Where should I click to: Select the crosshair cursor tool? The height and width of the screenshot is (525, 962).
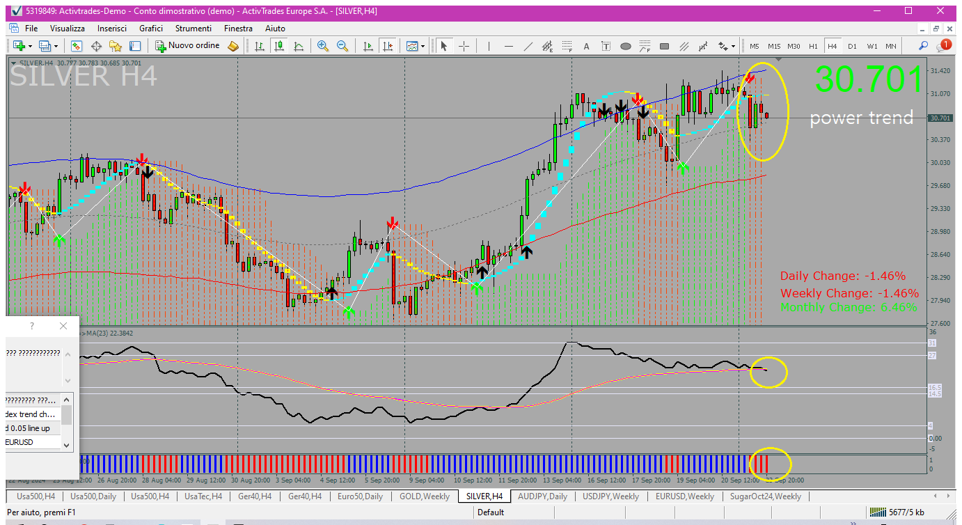point(464,46)
